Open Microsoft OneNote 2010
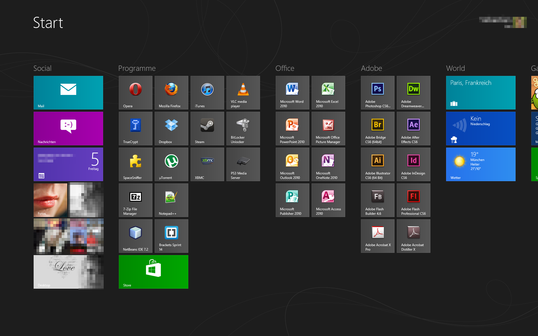 [x=328, y=164]
